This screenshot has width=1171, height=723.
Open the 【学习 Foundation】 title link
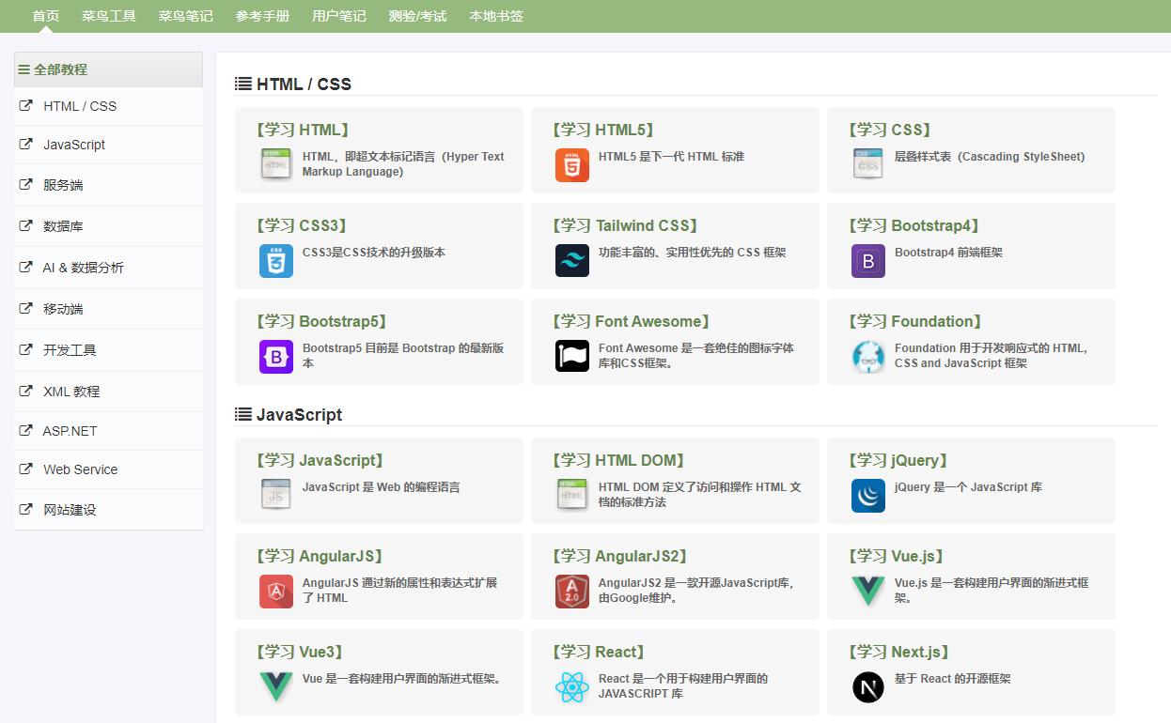tap(915, 321)
